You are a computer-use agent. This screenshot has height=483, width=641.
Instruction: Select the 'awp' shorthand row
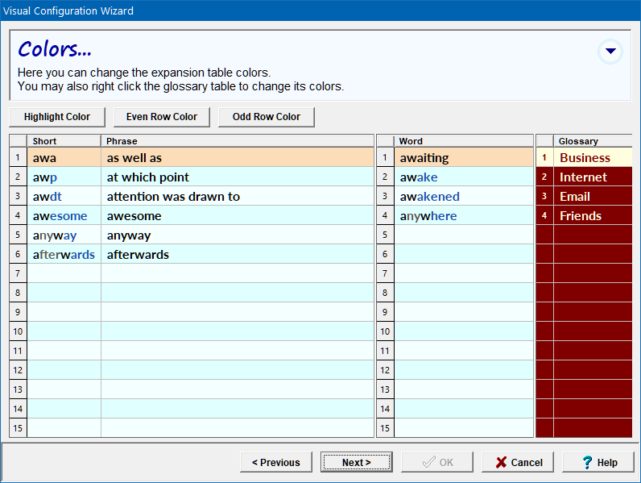45,177
